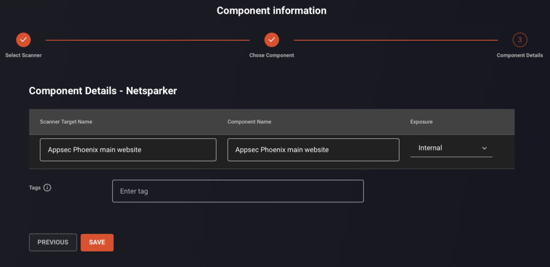Screen dimensions: 550x267
Task: Click the Exposure column header
Action: (421, 122)
